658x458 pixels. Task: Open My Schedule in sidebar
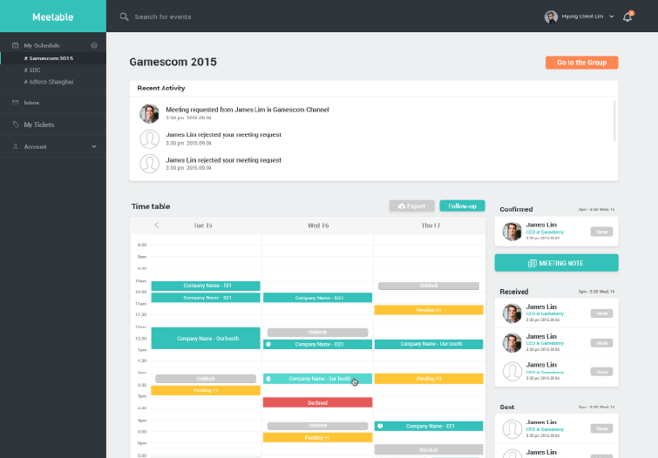point(42,45)
